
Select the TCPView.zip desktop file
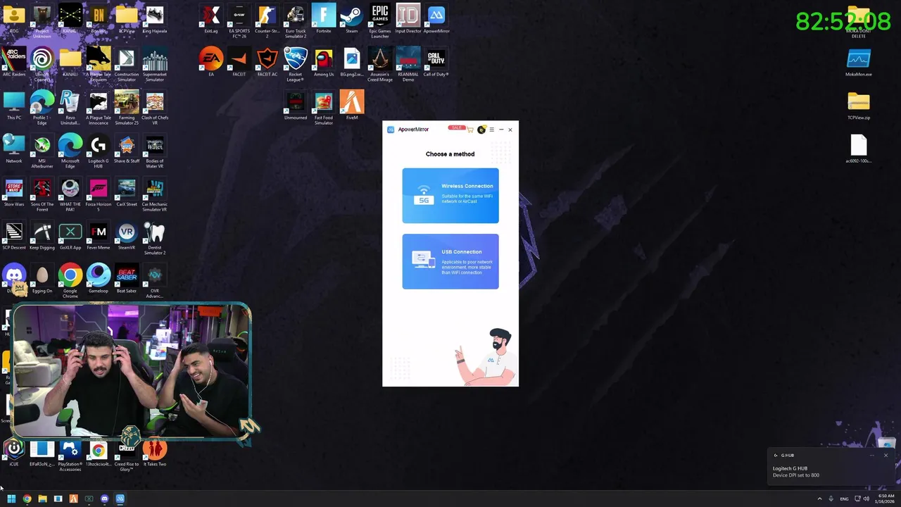[859, 106]
